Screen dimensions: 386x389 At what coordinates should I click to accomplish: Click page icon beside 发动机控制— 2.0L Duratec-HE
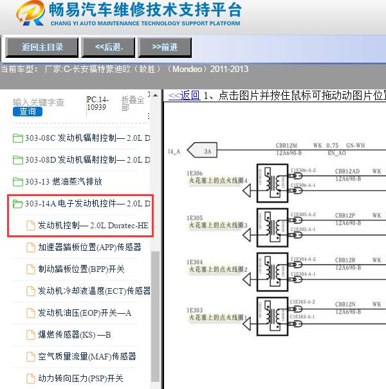31,226
